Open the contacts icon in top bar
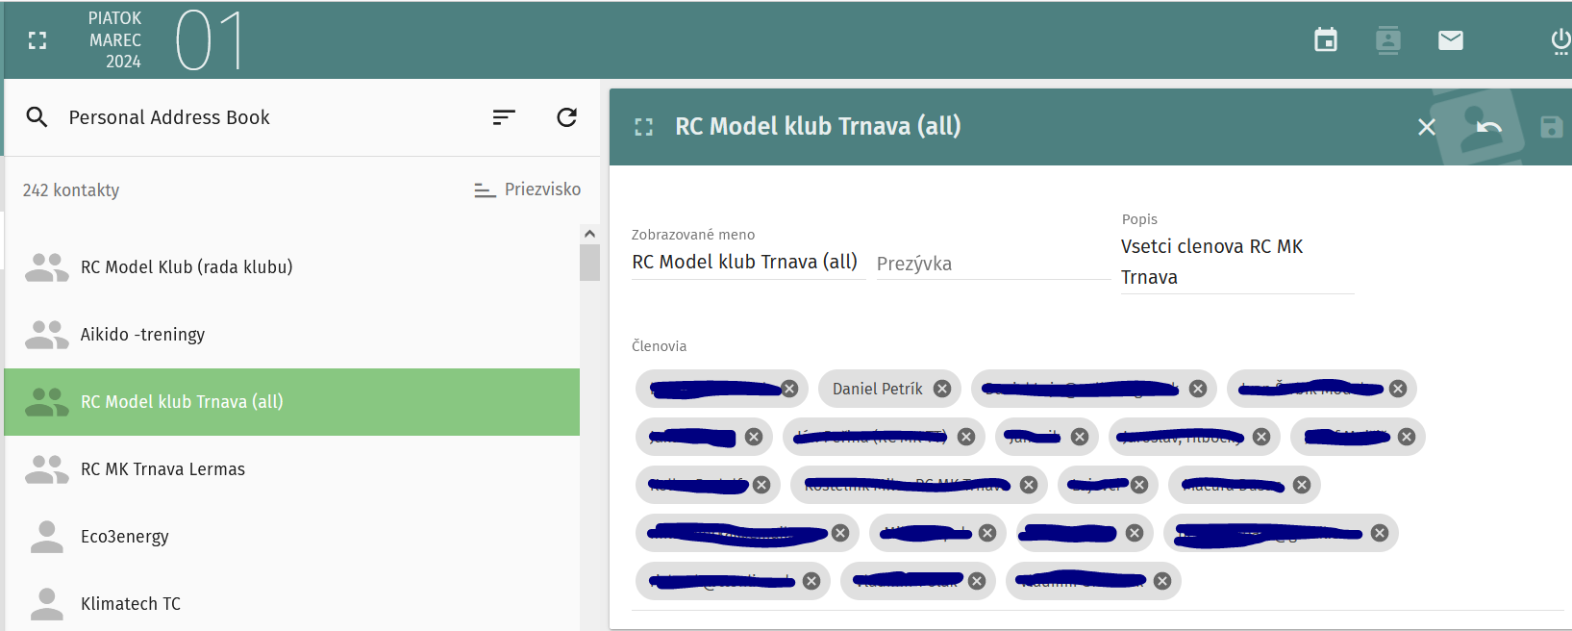 tap(1387, 40)
